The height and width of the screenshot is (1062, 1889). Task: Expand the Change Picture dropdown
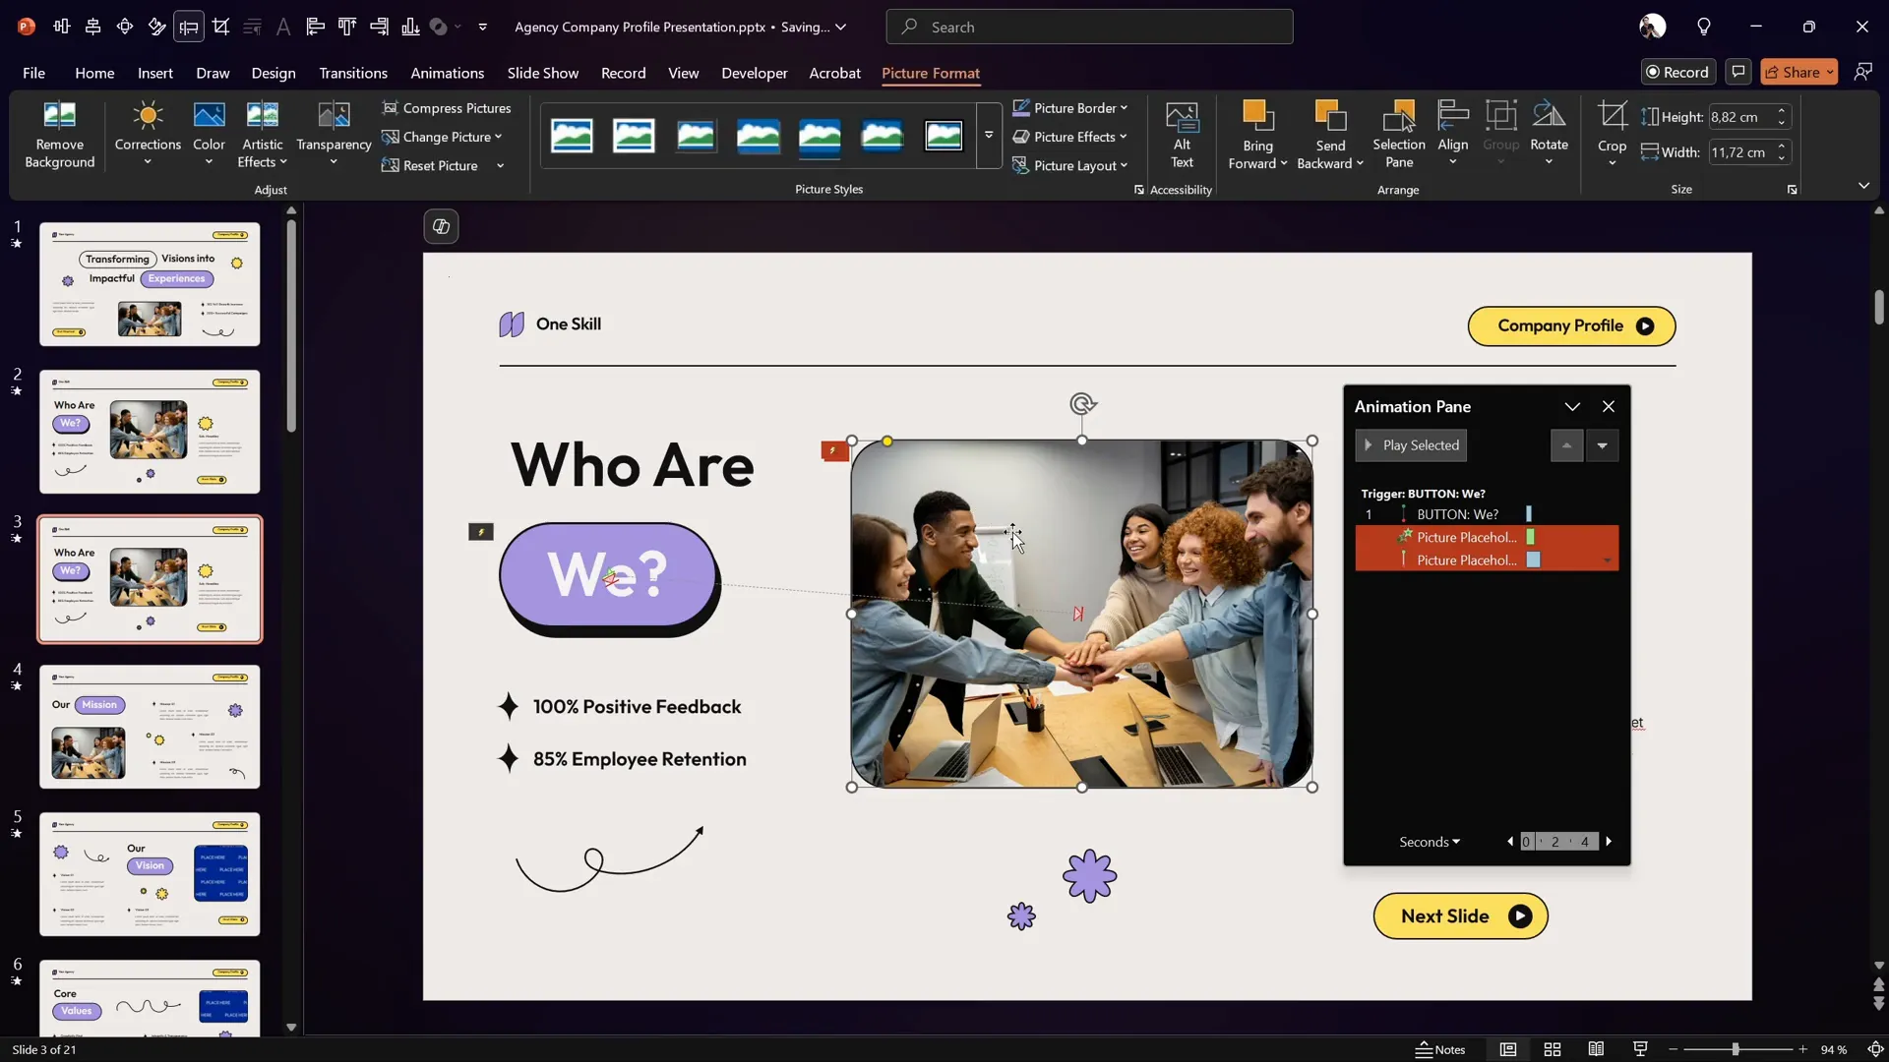(500, 138)
